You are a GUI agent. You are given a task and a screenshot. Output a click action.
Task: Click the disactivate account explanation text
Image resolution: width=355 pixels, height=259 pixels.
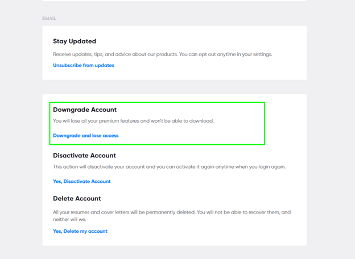tap(169, 167)
